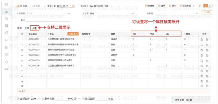The width and height of the screenshot is (218, 104).
Task: Click the upload arrow sidebar icon
Action: (x=6, y=62)
